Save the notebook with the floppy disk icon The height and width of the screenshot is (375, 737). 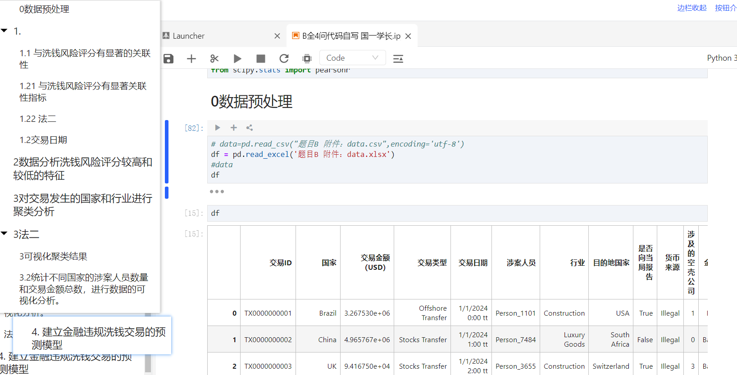(x=168, y=58)
